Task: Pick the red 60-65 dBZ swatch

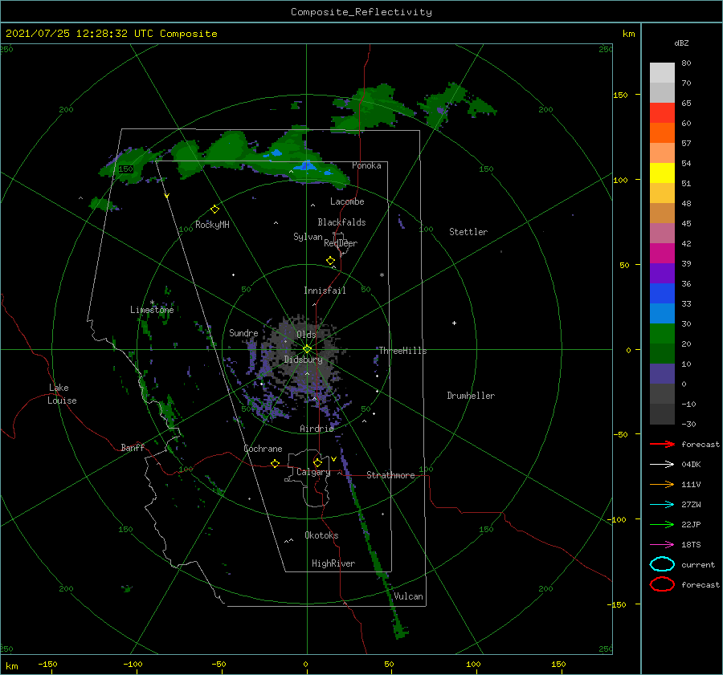Action: [662, 112]
